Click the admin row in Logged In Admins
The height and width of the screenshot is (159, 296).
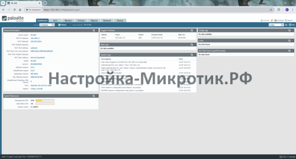[148, 38]
